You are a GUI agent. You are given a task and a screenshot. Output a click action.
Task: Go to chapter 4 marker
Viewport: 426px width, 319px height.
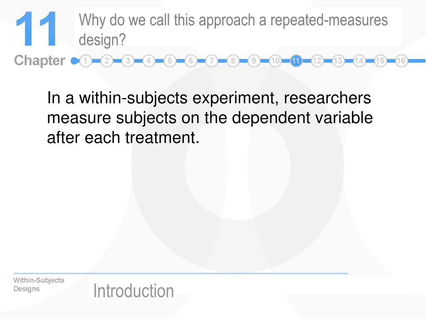149,61
